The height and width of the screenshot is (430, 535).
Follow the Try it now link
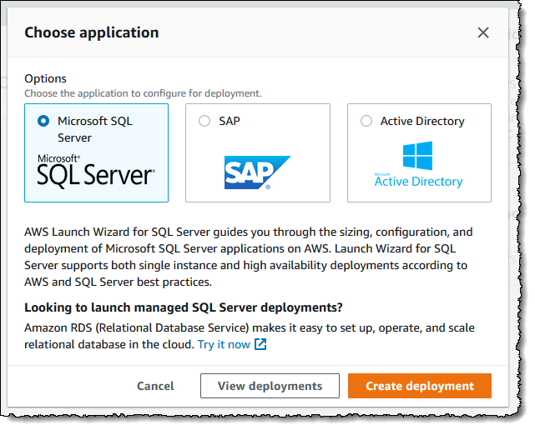224,344
